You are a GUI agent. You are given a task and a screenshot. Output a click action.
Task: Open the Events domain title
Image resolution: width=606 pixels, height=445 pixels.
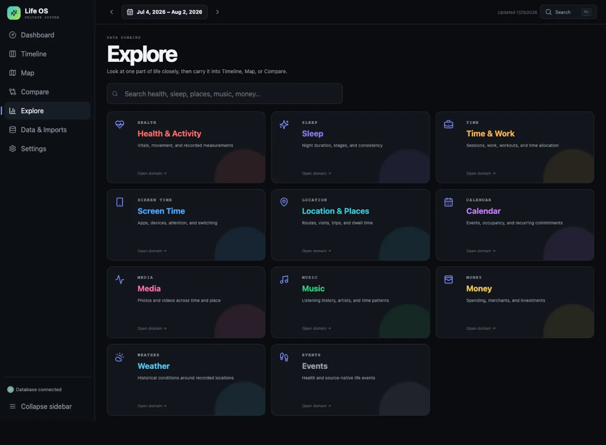(x=315, y=366)
